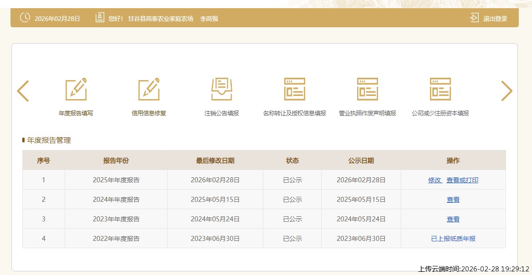Click the 2025年年度报告 table cell
532x275 pixels.
click(116, 180)
